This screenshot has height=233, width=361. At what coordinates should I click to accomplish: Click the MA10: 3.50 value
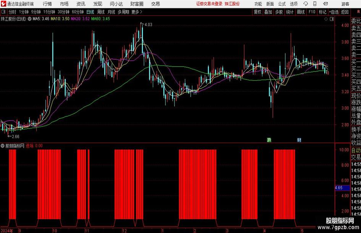point(60,19)
